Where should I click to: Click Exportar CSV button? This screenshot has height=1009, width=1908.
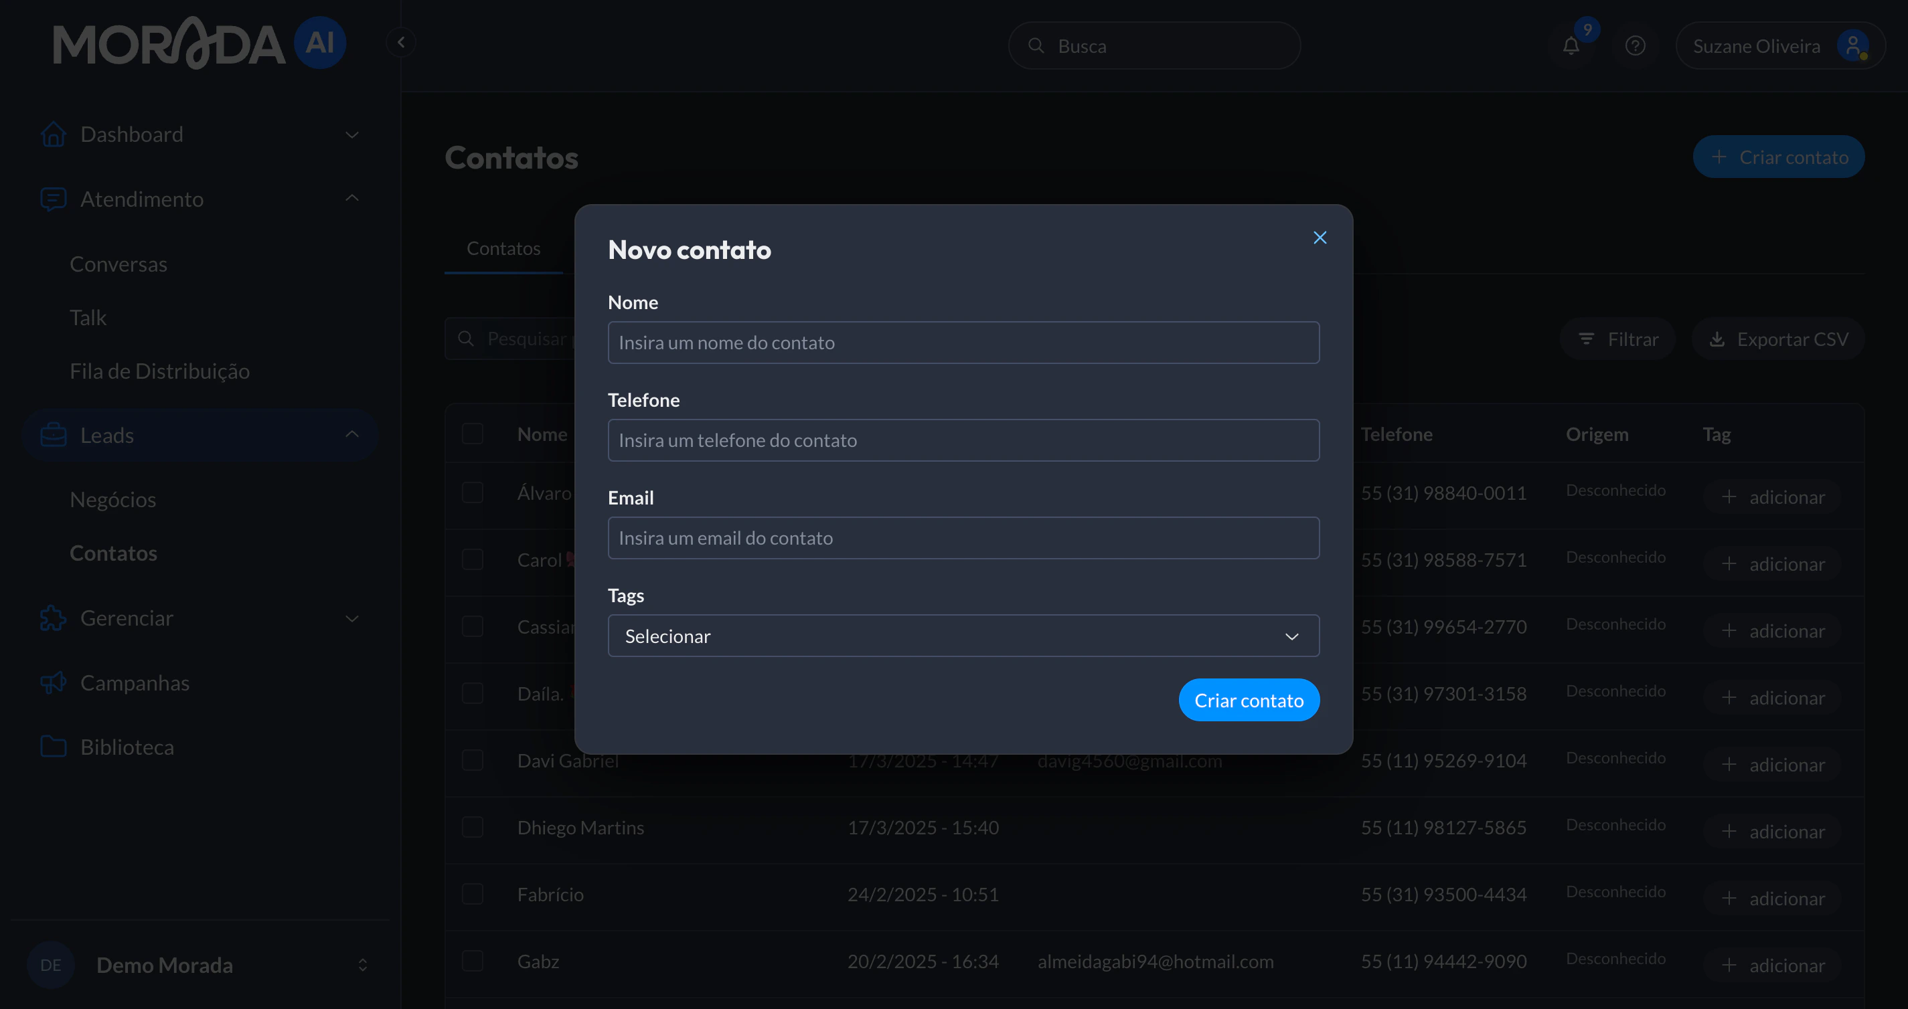pyautogui.click(x=1777, y=339)
